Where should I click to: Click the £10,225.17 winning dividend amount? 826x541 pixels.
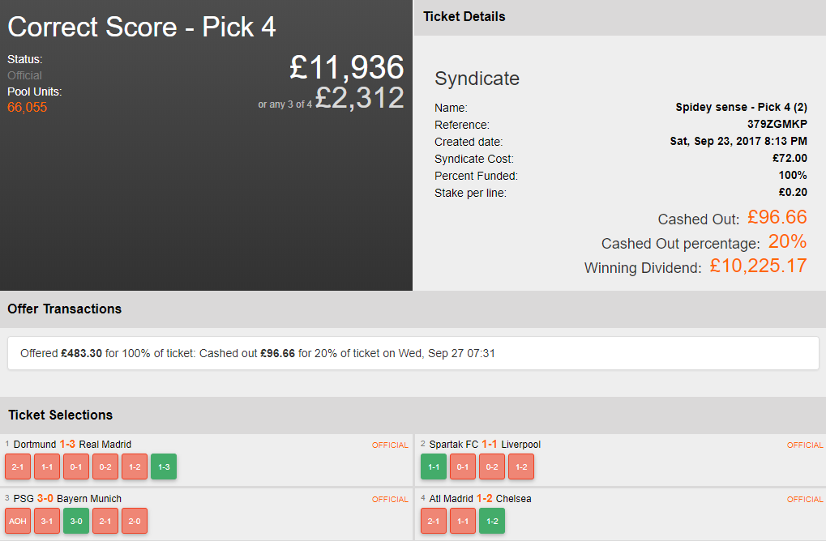[x=758, y=266]
